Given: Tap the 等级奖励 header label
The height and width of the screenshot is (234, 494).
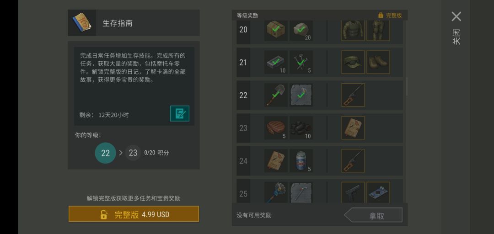Looking at the screenshot, I should click(247, 16).
